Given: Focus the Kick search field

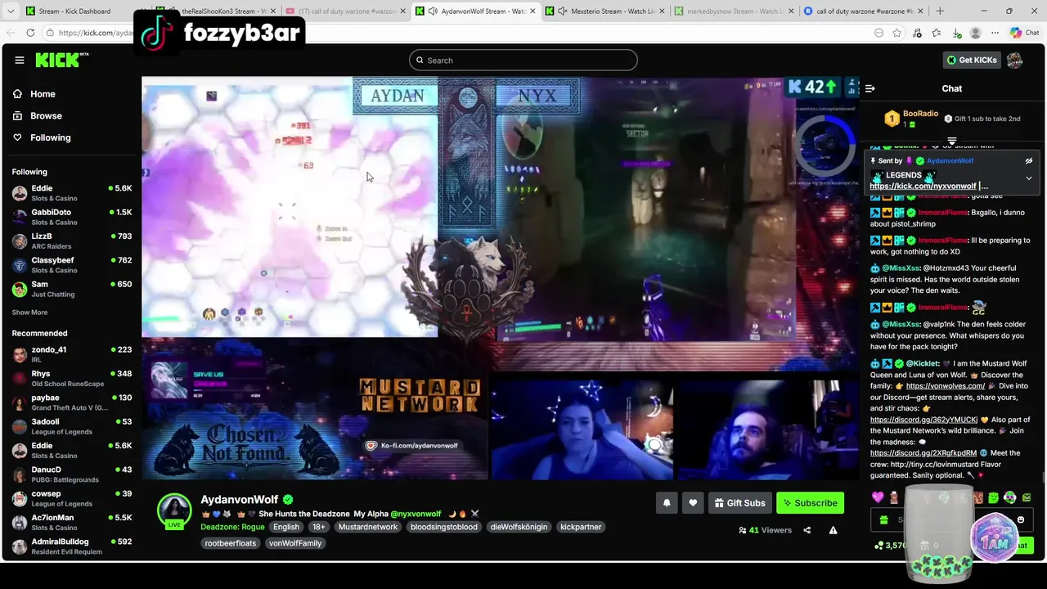Looking at the screenshot, I should (x=523, y=60).
